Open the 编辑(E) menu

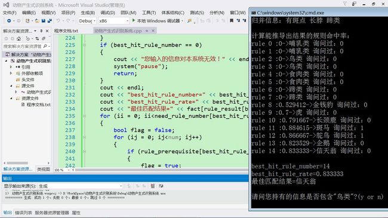pyautogui.click(x=29, y=13)
